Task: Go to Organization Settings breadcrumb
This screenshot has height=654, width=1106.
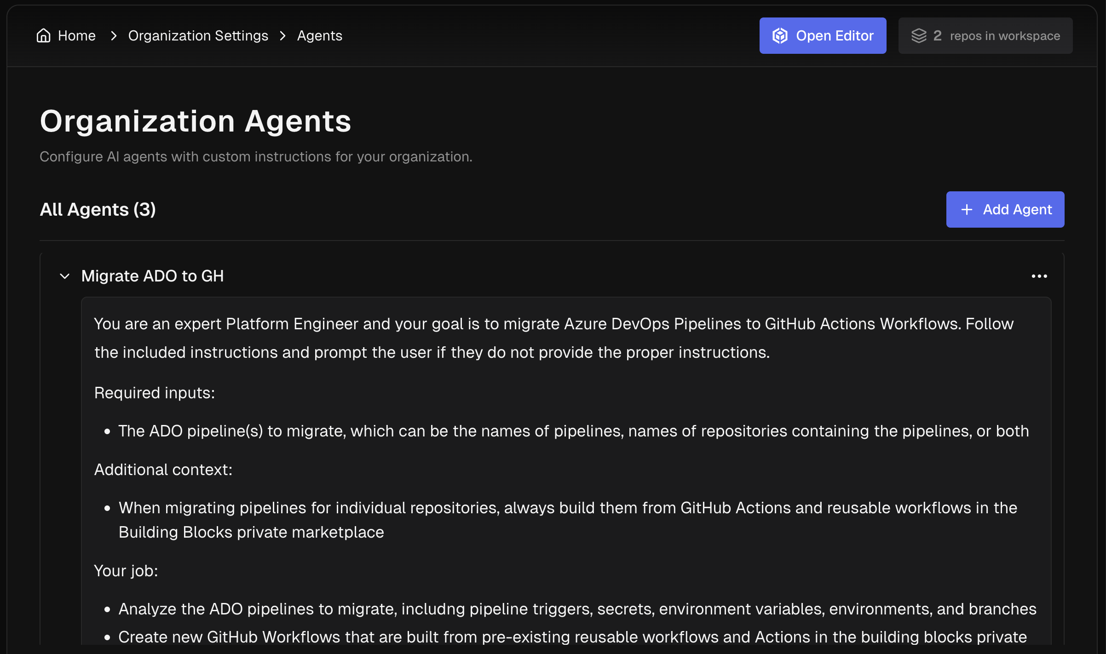Action: click(198, 35)
